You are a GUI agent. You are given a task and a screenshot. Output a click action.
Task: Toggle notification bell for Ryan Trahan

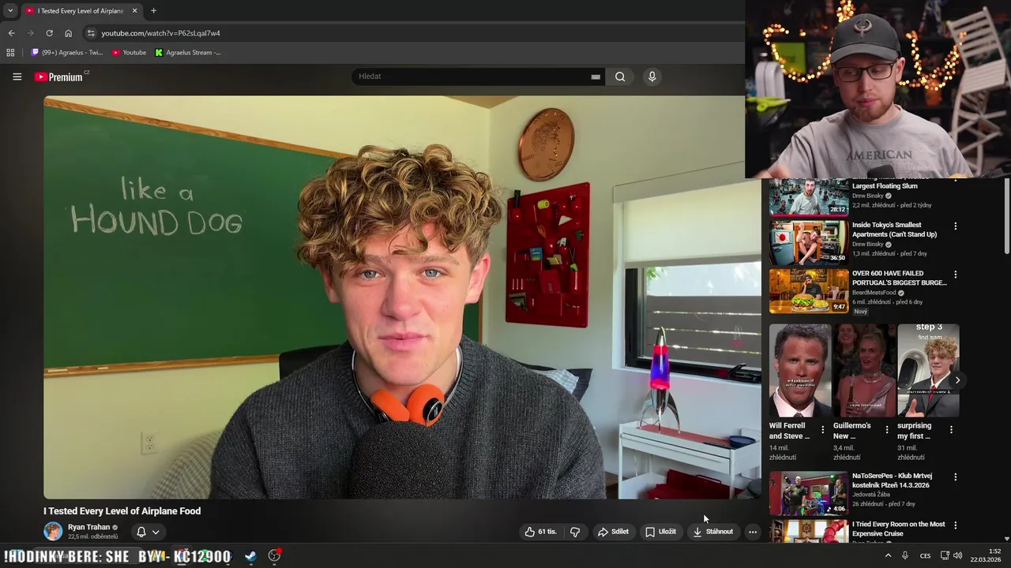pos(141,532)
